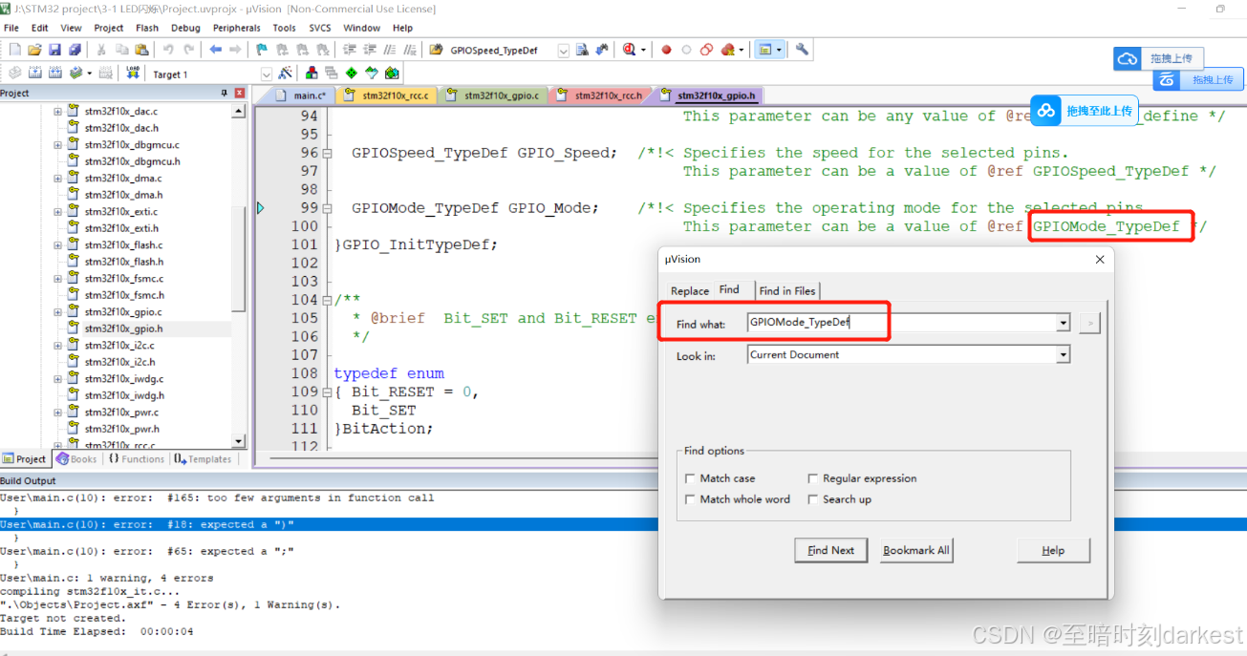Select stm32f10x_exti.h in the project tree
This screenshot has height=656, width=1247.
tap(122, 228)
